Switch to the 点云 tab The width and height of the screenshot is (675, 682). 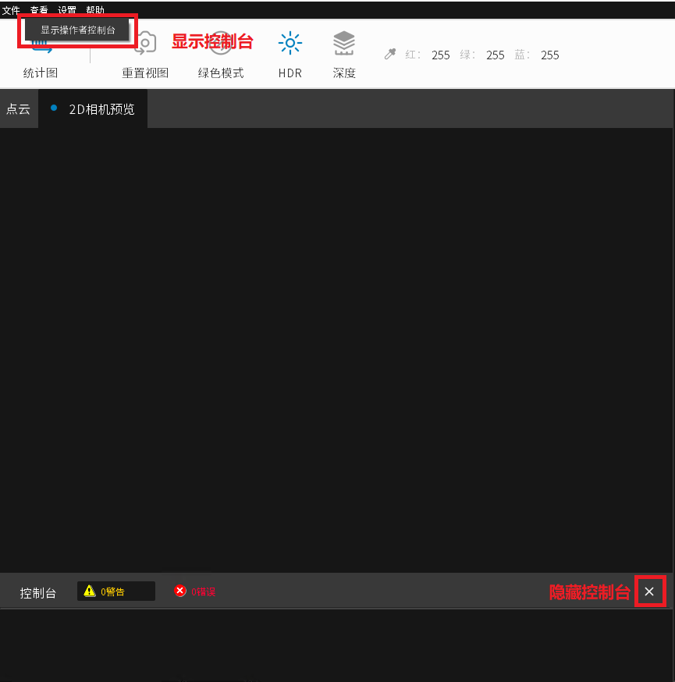pyautogui.click(x=18, y=109)
